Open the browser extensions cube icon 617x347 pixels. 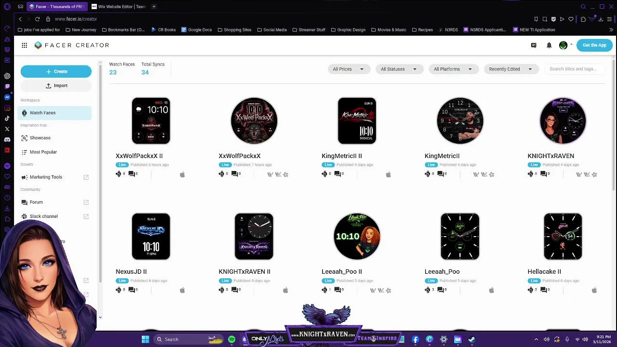(x=583, y=19)
